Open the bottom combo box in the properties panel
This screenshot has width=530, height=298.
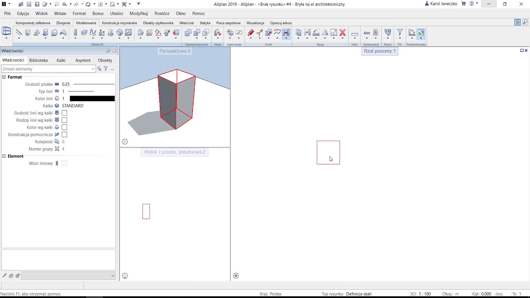pyautogui.click(x=68, y=276)
